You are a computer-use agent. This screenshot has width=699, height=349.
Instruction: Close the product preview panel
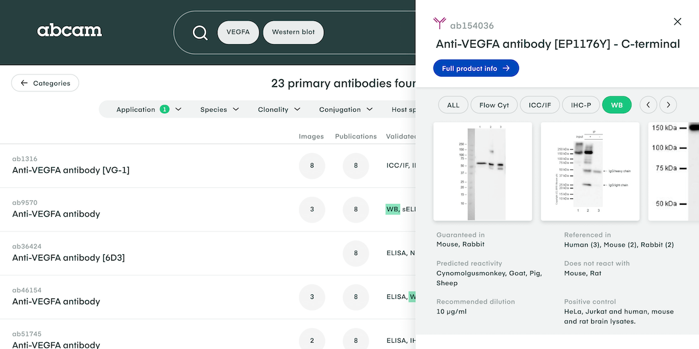click(x=677, y=22)
